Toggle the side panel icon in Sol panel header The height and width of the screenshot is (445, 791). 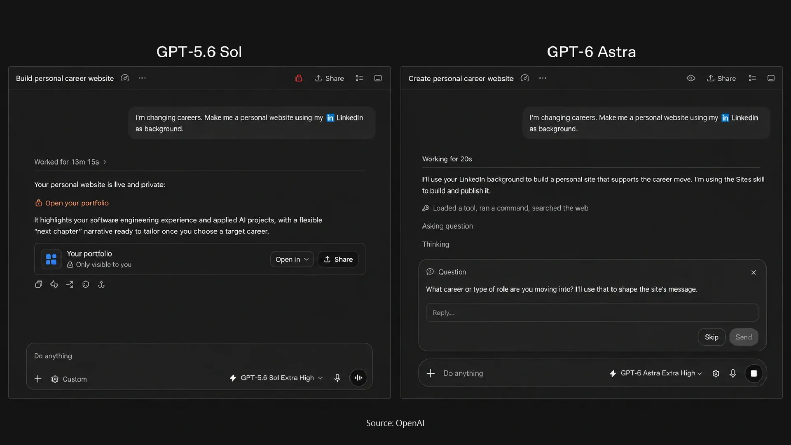point(378,78)
